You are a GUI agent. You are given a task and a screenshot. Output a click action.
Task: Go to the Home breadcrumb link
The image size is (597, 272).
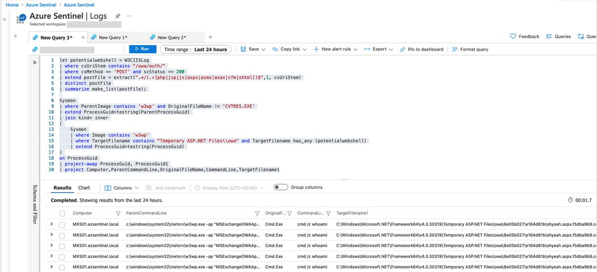11,4
